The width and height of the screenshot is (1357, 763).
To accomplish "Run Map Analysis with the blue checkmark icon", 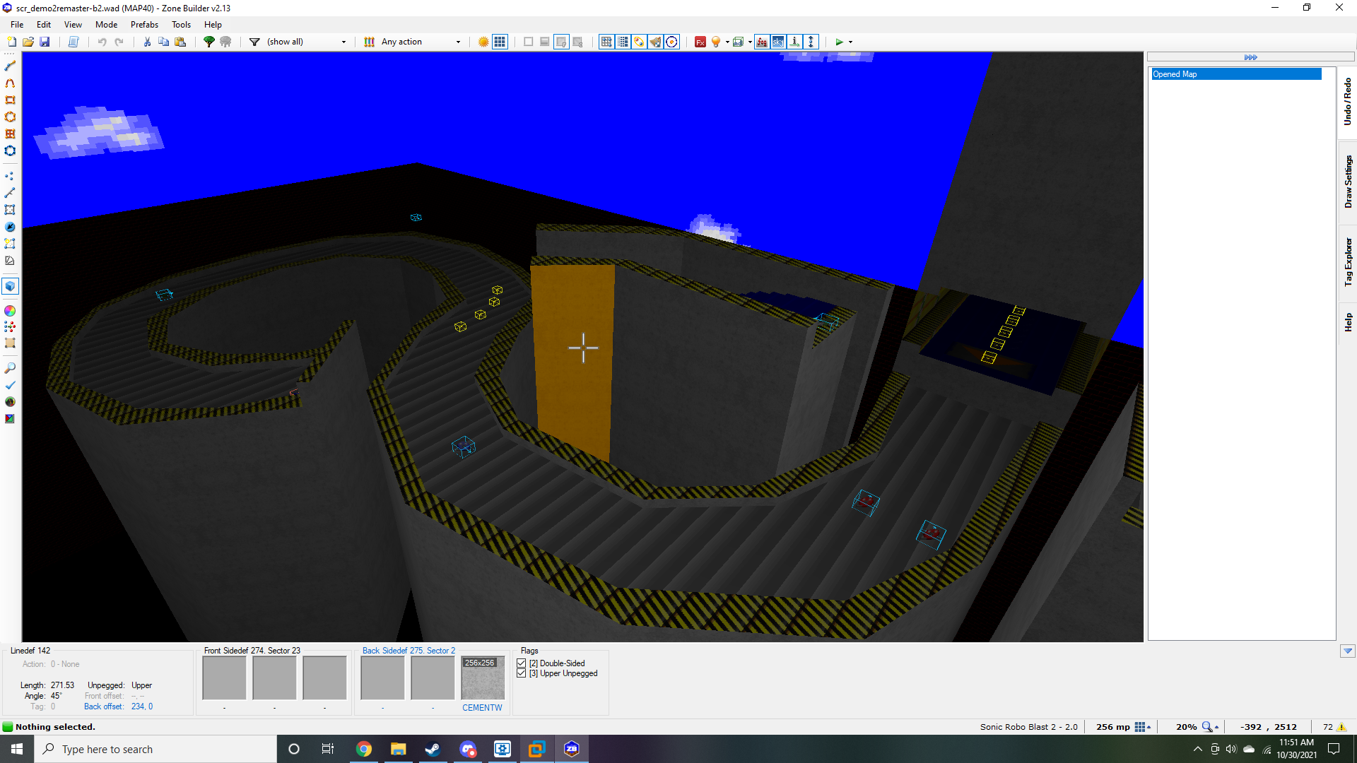I will click(x=10, y=385).
